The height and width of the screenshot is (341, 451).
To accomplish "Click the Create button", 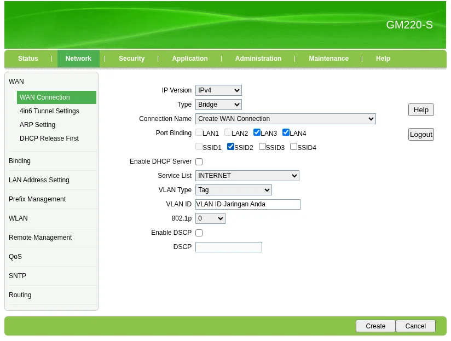I will tap(375, 326).
